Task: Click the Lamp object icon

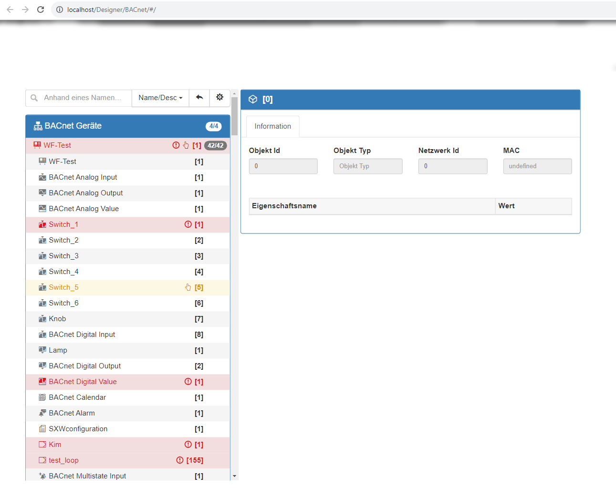Action: [42, 350]
